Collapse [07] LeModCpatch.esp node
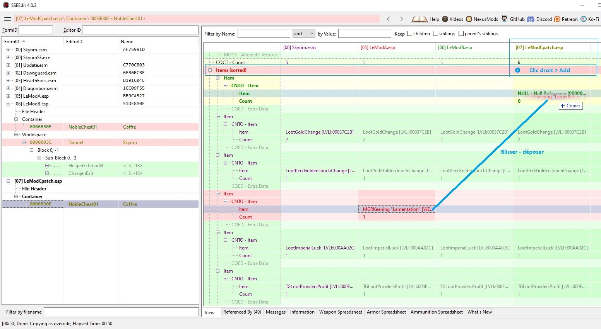Screen dimensions: 601x329 coord(8,181)
